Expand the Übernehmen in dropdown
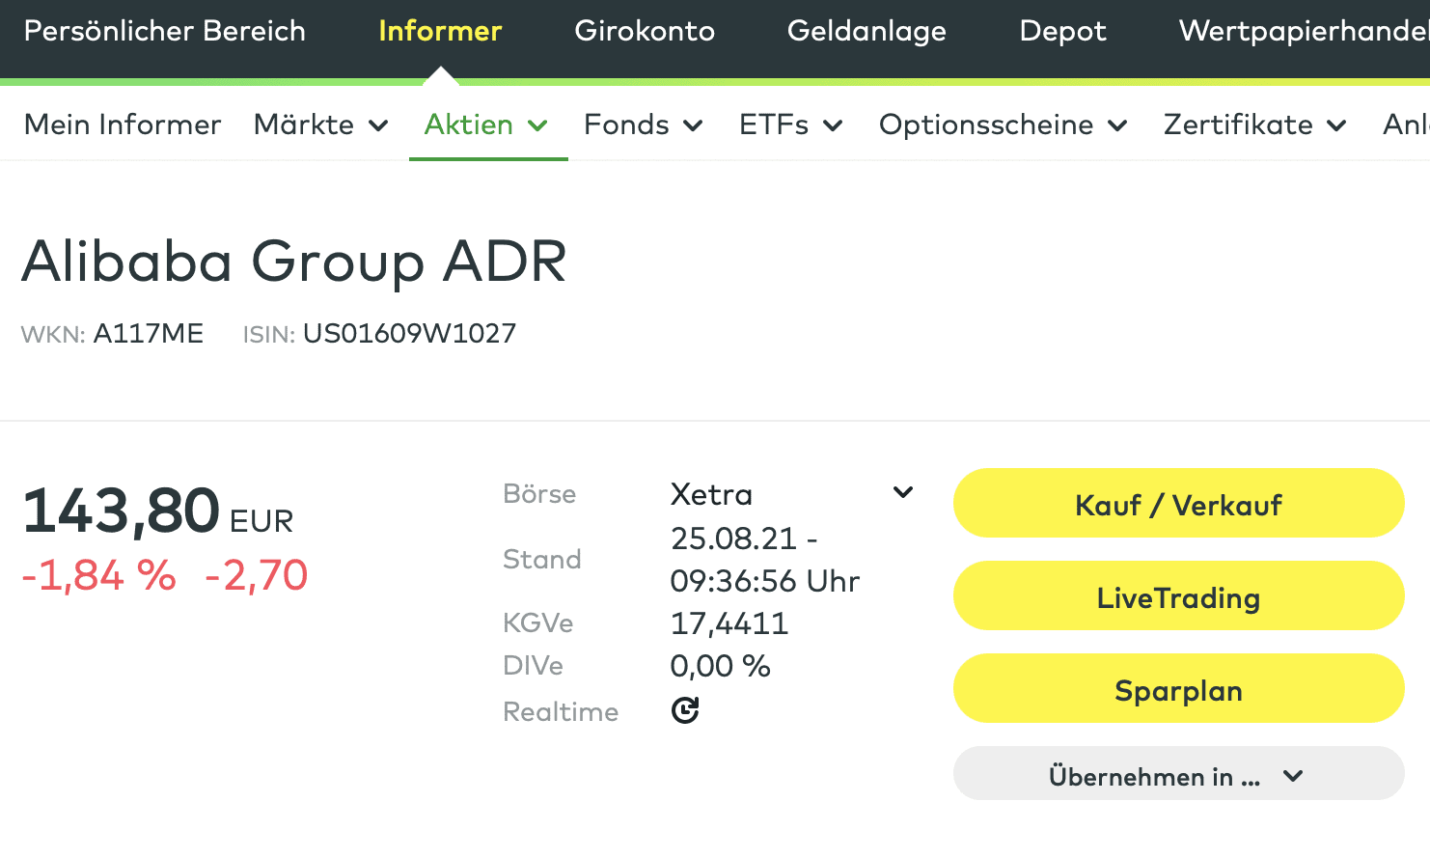Image resolution: width=1430 pixels, height=857 pixels. coord(1178,774)
